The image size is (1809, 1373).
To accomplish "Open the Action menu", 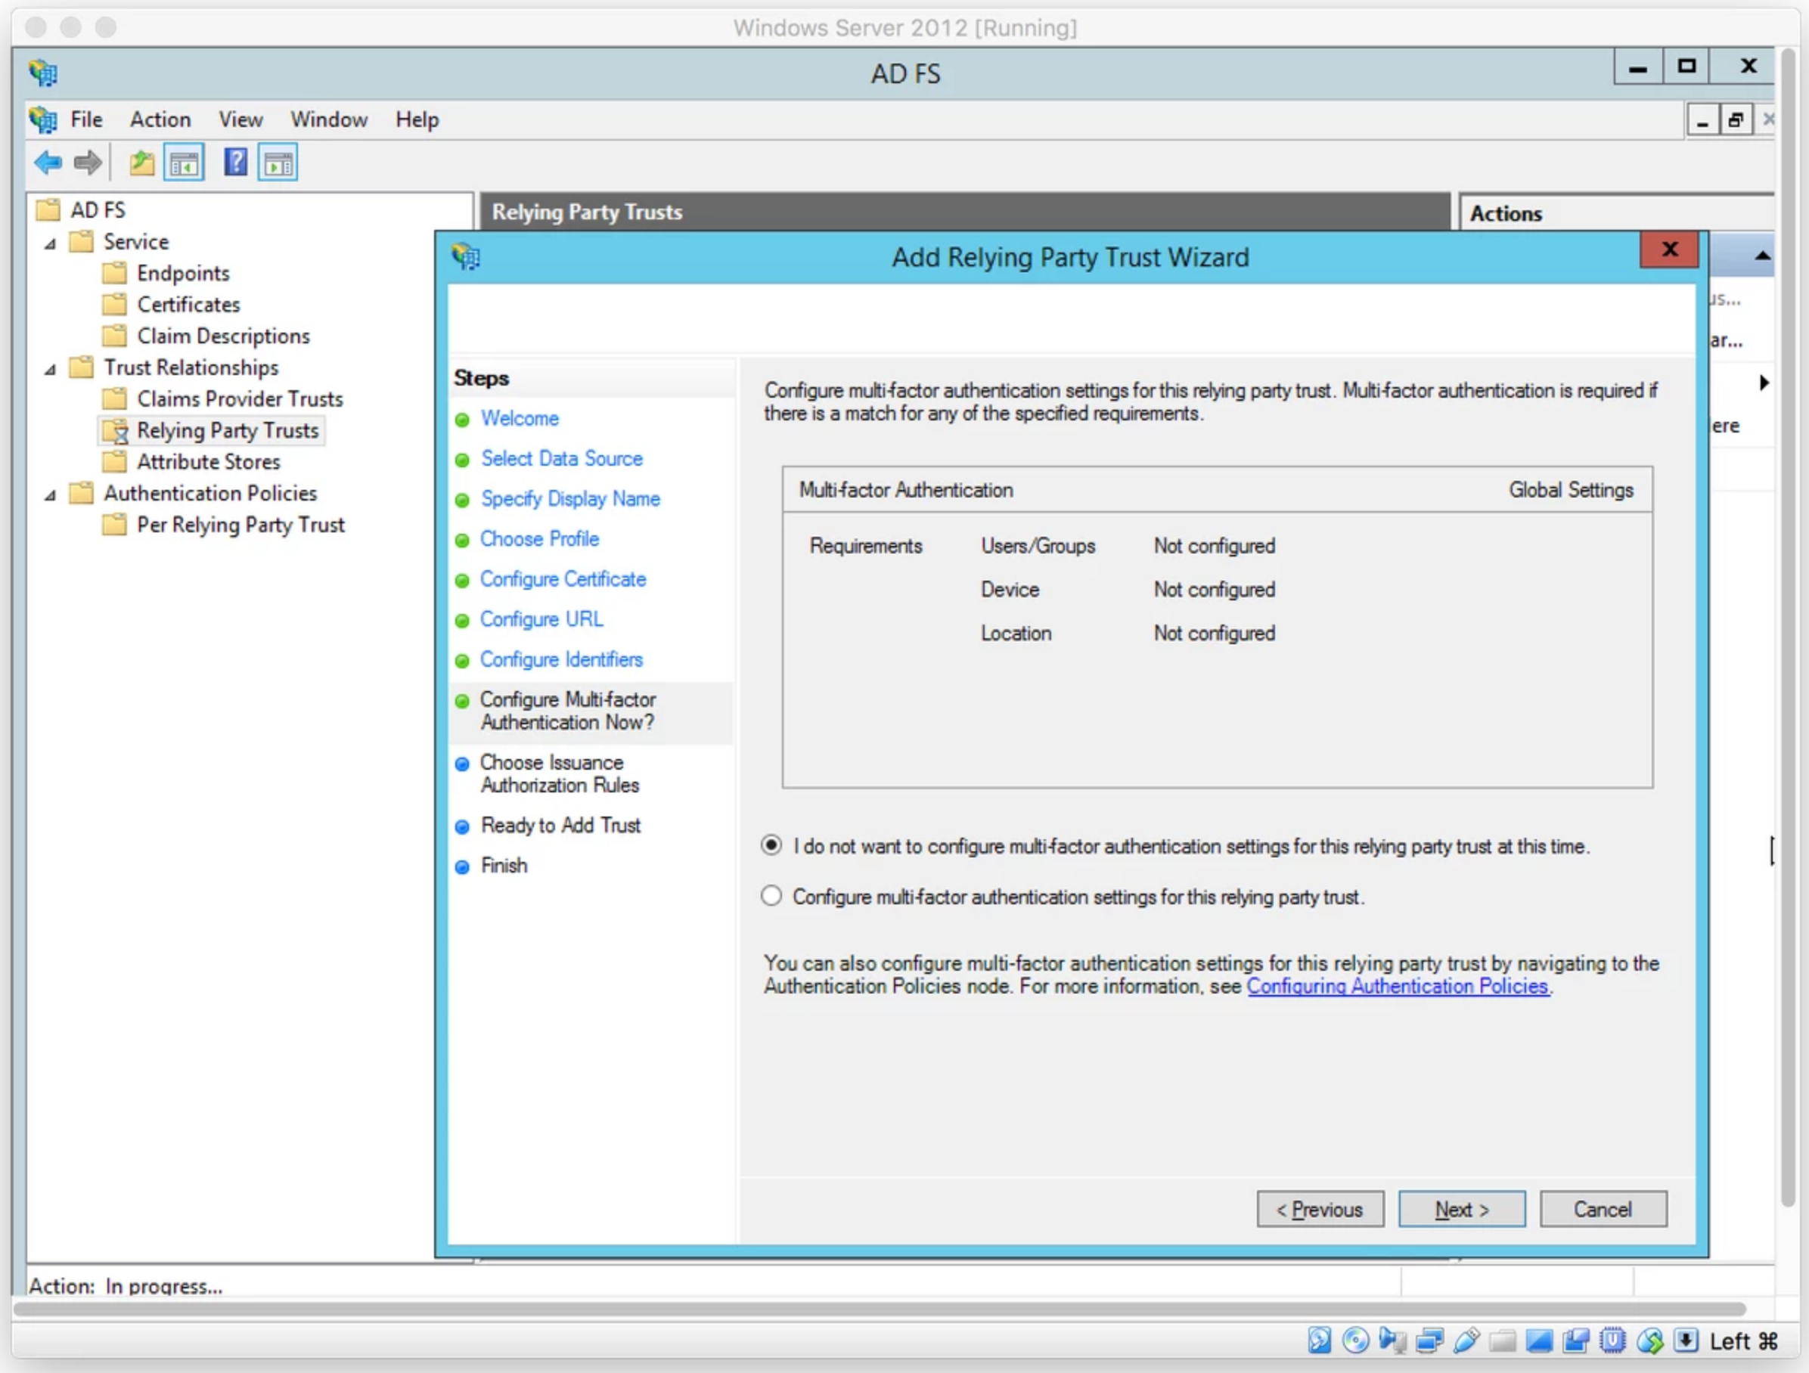I will [160, 119].
